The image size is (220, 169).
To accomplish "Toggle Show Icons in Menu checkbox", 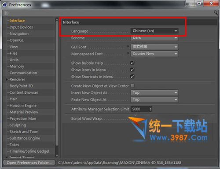I will tap(132, 70).
